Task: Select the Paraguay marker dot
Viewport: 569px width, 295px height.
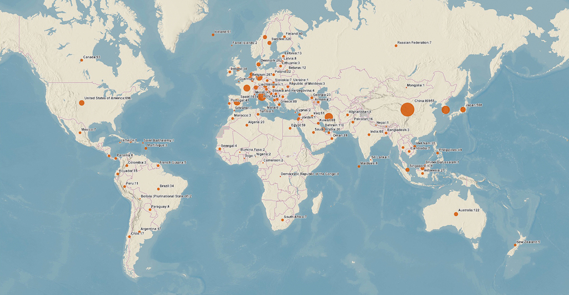Action: [150, 209]
